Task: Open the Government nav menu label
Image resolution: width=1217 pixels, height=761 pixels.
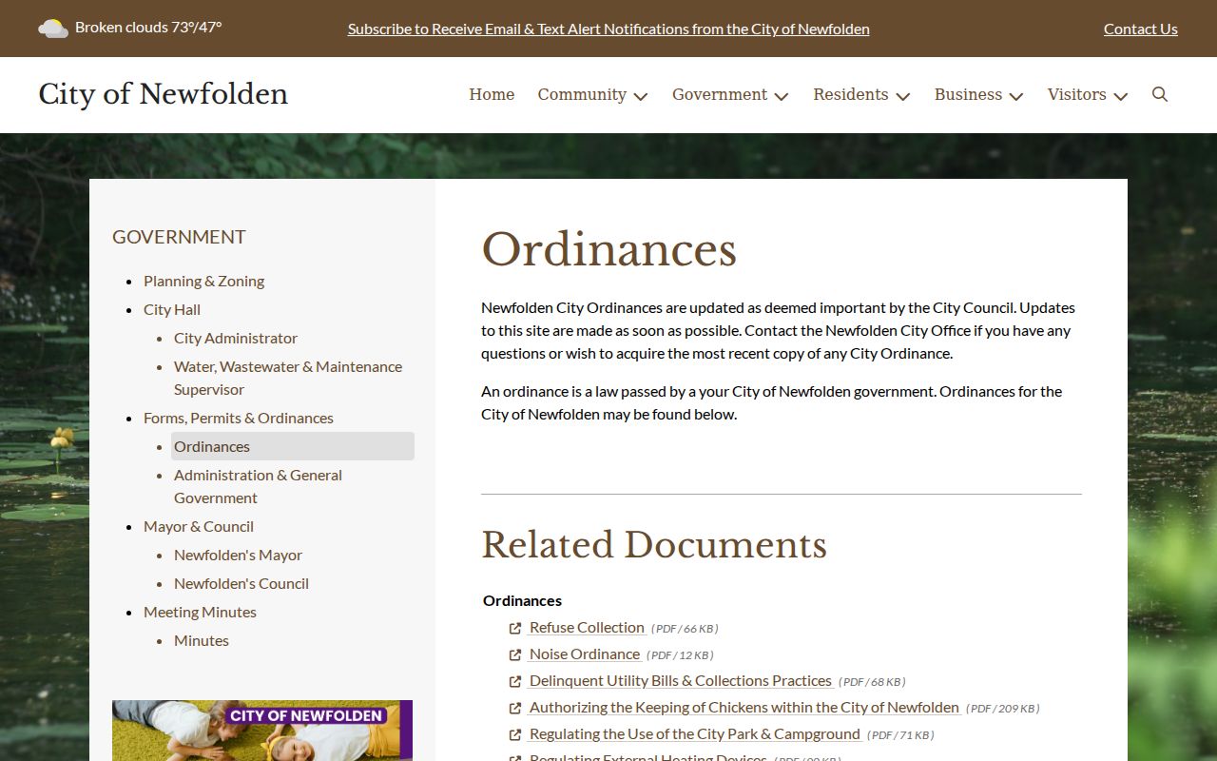Action: 720,94
